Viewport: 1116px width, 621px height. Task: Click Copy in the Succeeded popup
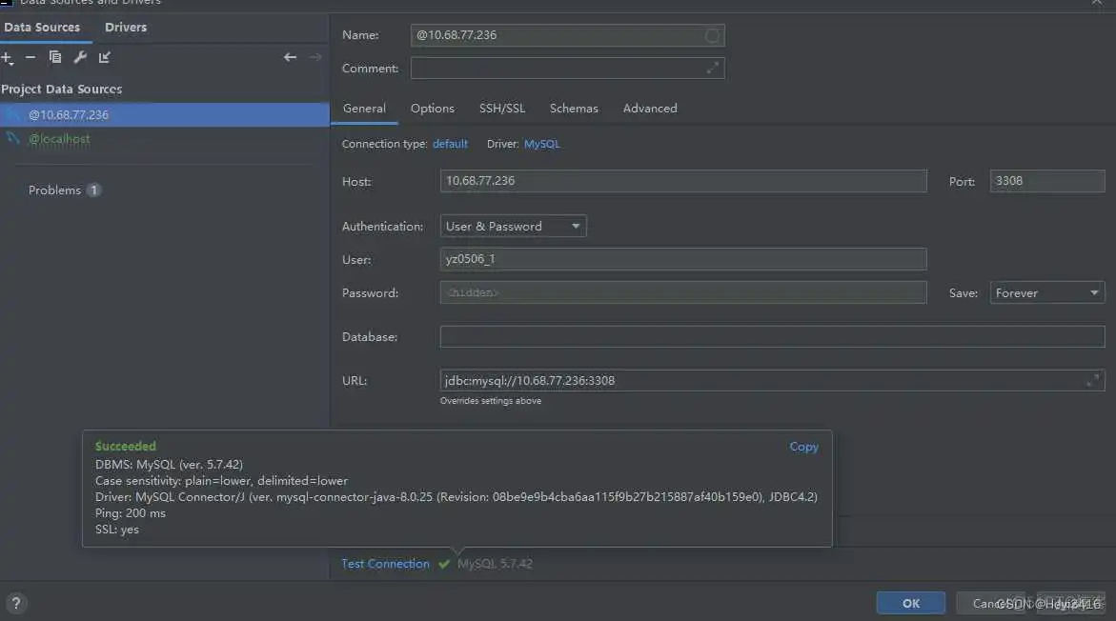coord(803,446)
